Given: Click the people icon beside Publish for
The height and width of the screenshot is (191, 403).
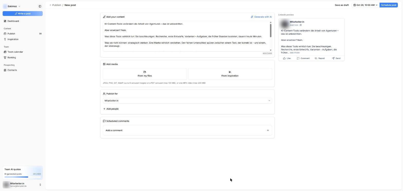Looking at the screenshot, I should click(x=104, y=94).
